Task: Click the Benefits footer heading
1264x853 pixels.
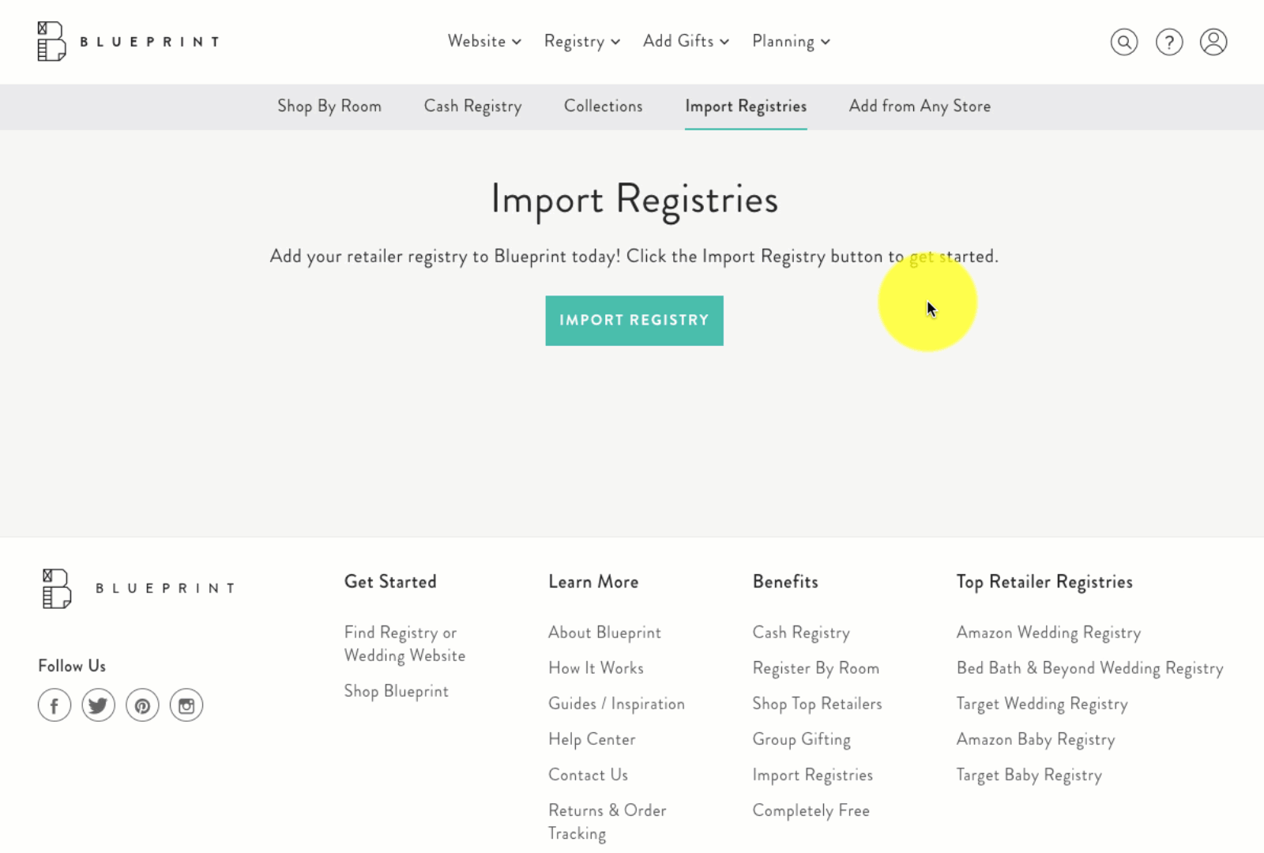Action: [x=785, y=582]
